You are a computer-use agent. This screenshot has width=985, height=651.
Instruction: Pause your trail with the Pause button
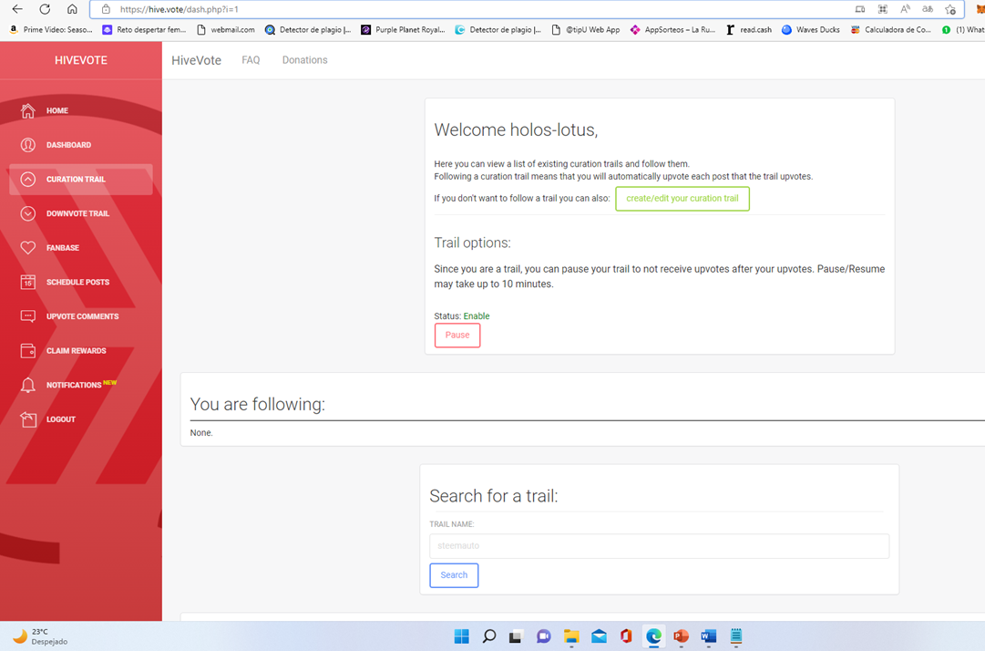point(457,335)
